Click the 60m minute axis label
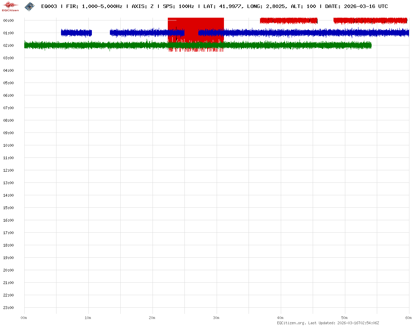Screen dimensions: 416x326 [x=409, y=318]
